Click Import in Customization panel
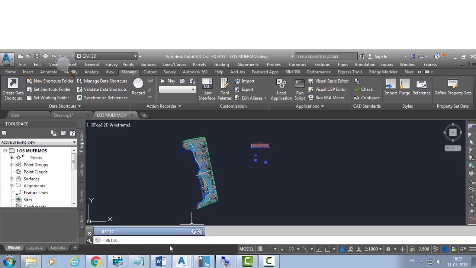 [245, 81]
